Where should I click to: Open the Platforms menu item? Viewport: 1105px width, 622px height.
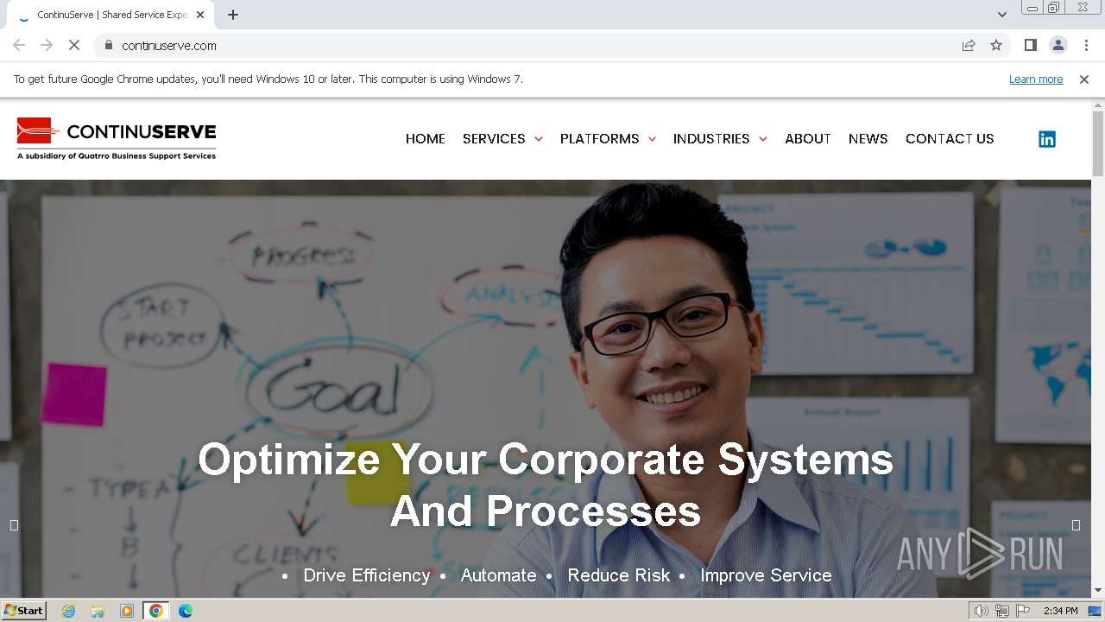599,139
